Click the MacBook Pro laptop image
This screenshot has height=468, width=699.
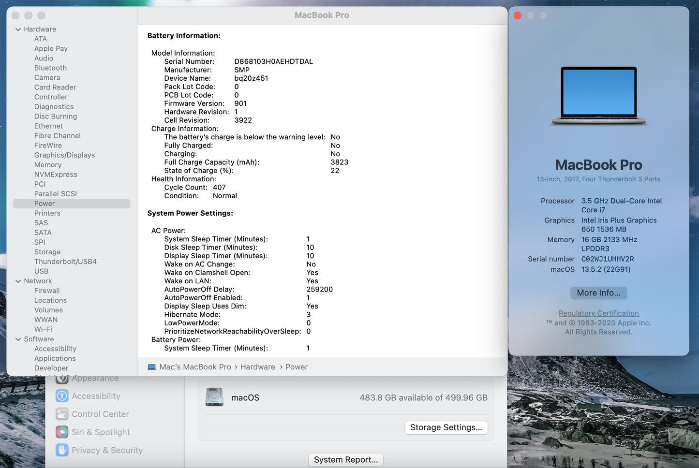tap(598, 95)
